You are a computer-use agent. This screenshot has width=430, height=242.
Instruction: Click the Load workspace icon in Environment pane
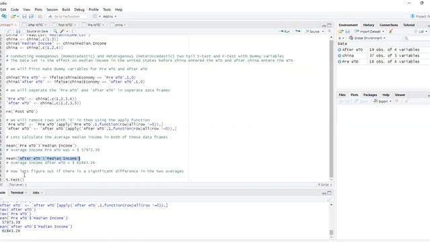(341, 32)
